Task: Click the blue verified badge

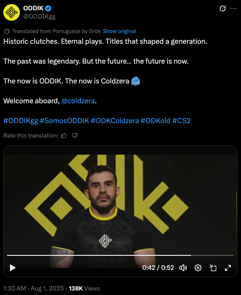Action: [48, 8]
